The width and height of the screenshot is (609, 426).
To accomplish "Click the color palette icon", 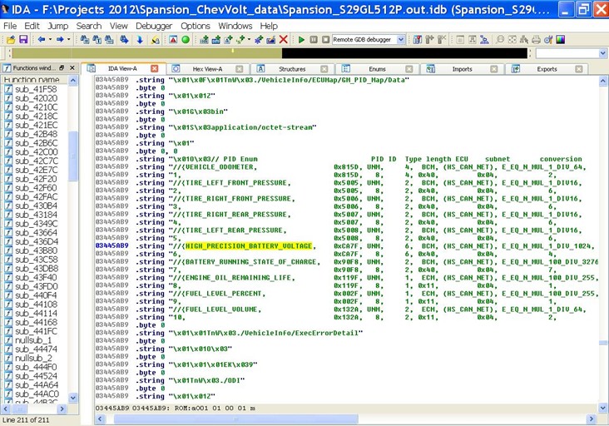I will (x=560, y=39).
